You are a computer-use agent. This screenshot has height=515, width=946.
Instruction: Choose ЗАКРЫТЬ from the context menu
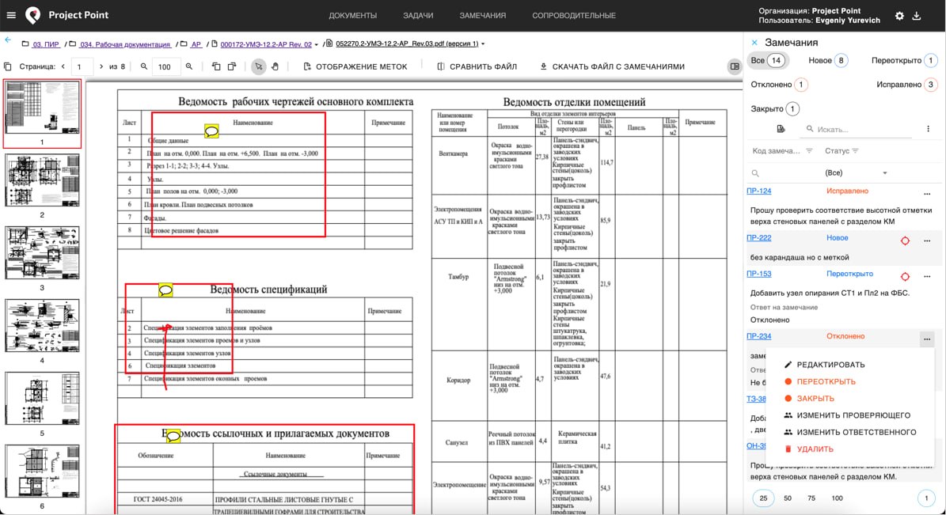tap(808, 398)
